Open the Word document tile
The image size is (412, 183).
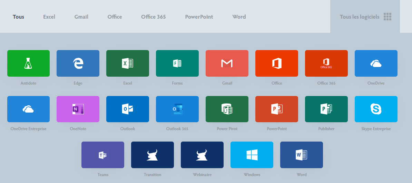tap(301, 155)
